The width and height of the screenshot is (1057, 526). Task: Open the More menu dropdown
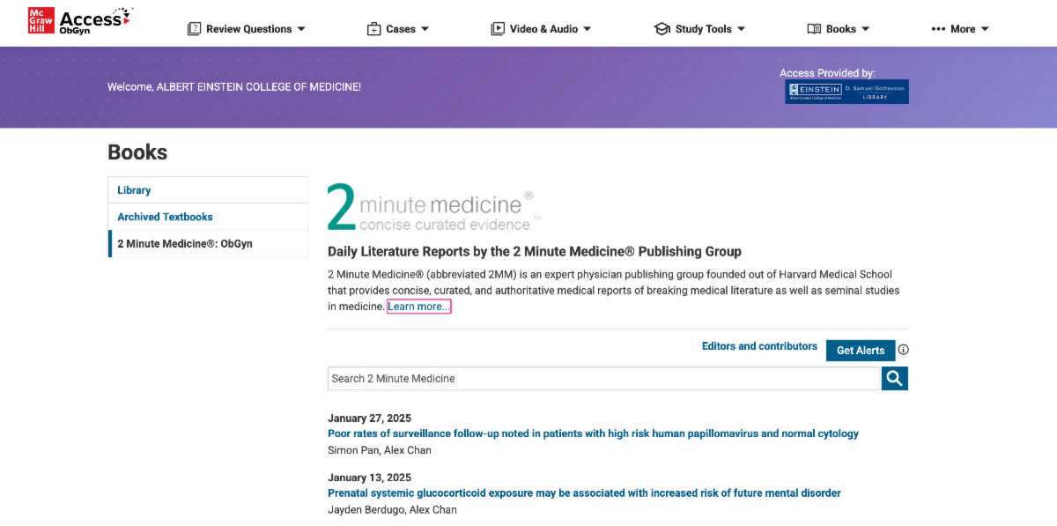960,29
